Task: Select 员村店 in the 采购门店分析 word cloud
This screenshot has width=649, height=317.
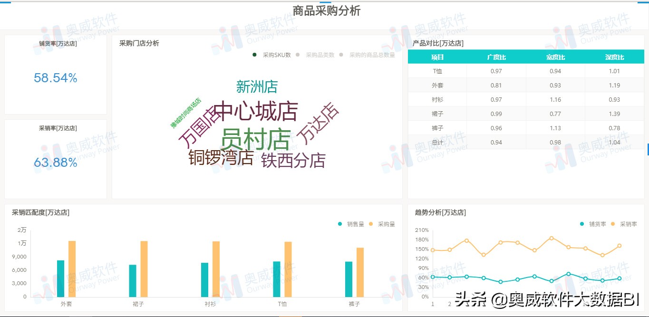Action: (x=256, y=139)
